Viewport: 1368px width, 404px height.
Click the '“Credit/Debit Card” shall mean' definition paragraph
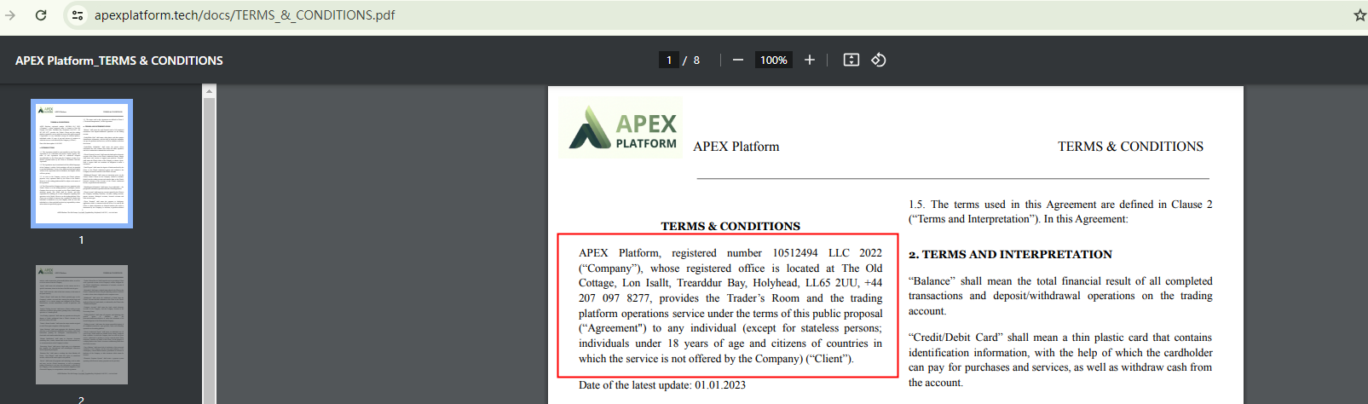point(1060,360)
